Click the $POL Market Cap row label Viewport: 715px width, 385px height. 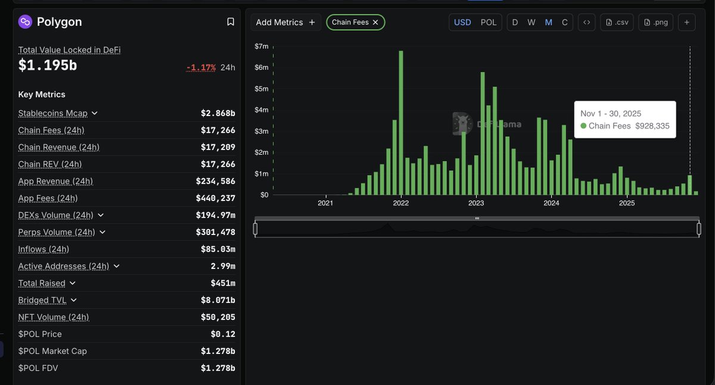coord(52,351)
